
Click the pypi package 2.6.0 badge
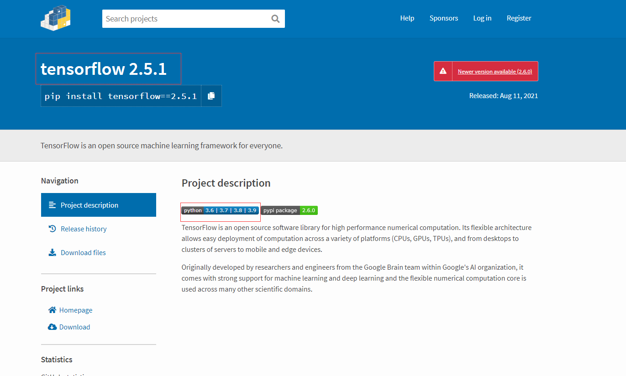tap(289, 210)
